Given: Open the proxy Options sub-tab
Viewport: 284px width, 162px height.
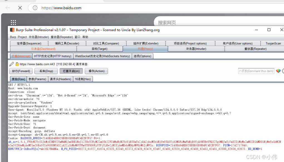Looking at the screenshot, I should (142, 56).
